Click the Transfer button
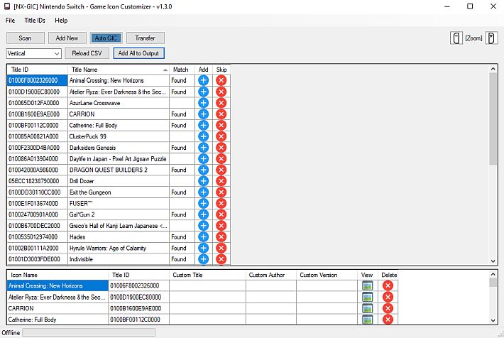 pos(146,38)
